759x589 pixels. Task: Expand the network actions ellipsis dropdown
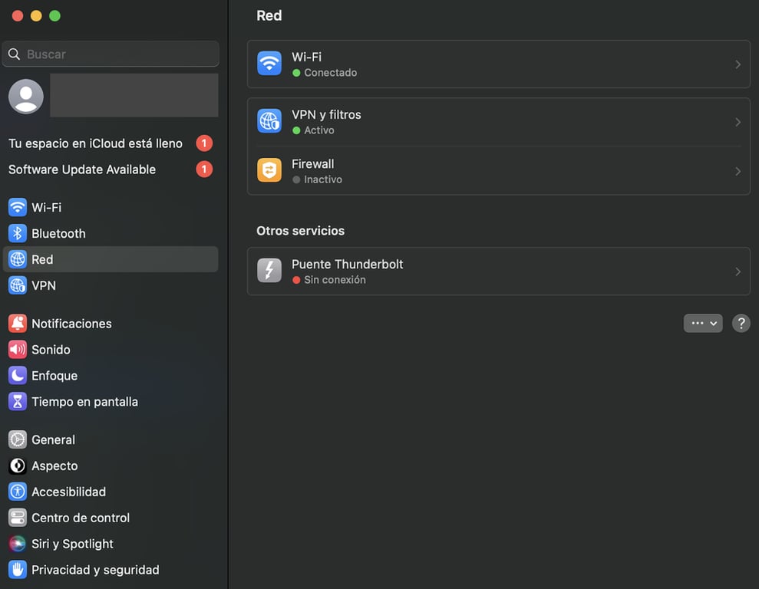point(702,323)
